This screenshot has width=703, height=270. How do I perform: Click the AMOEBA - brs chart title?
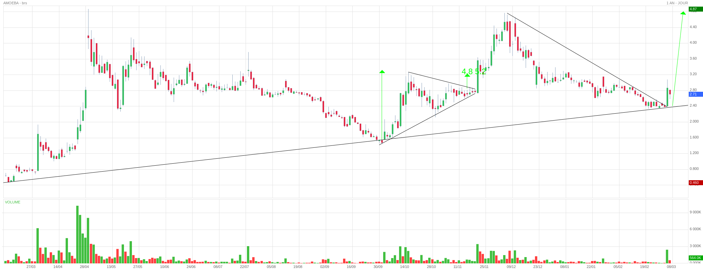(15, 3)
